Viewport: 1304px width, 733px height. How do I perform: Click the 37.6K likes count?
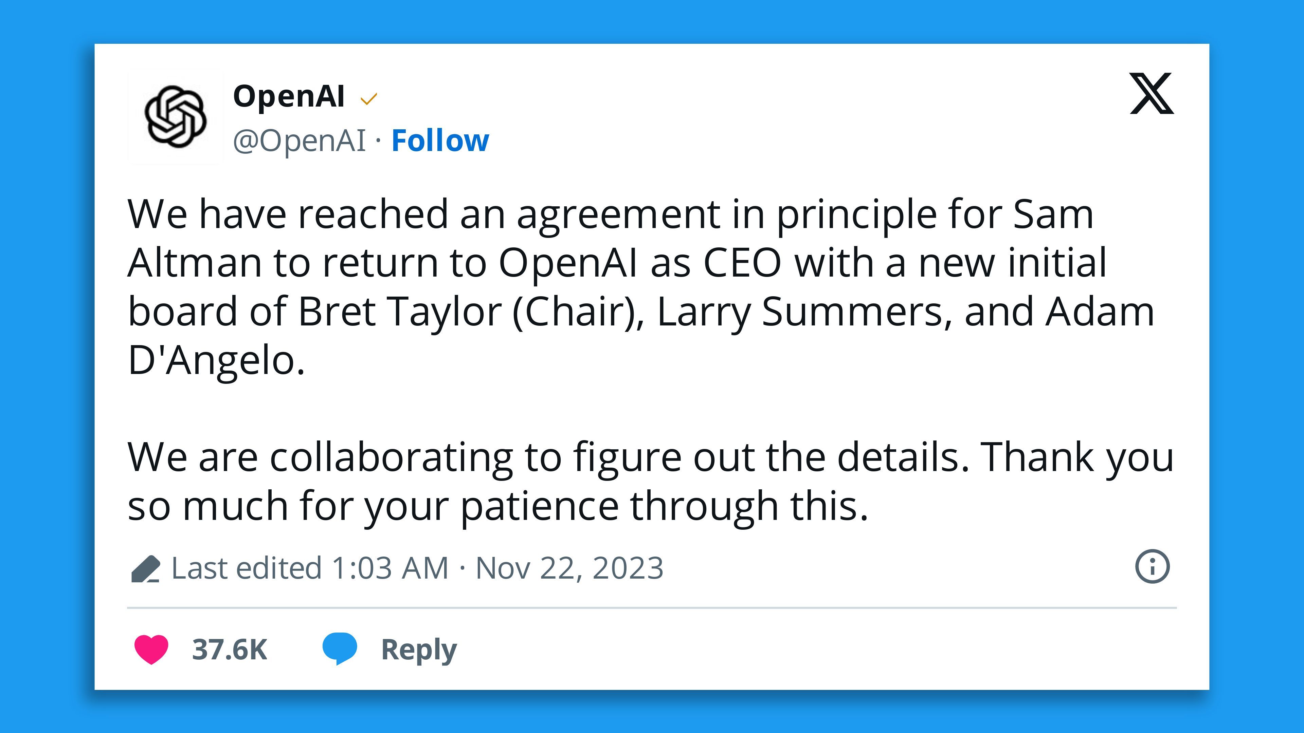(x=229, y=650)
